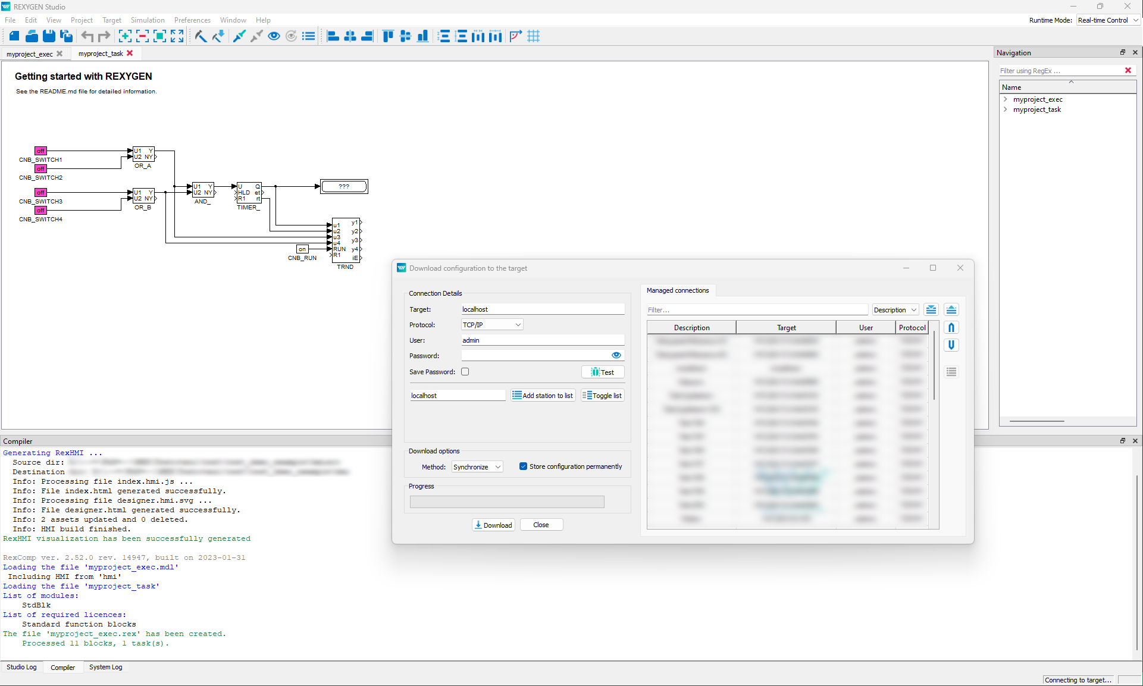Screen dimensions: 1143x686
Task: Click the grey circular target toolbar icon
Action: pyautogui.click(x=291, y=36)
